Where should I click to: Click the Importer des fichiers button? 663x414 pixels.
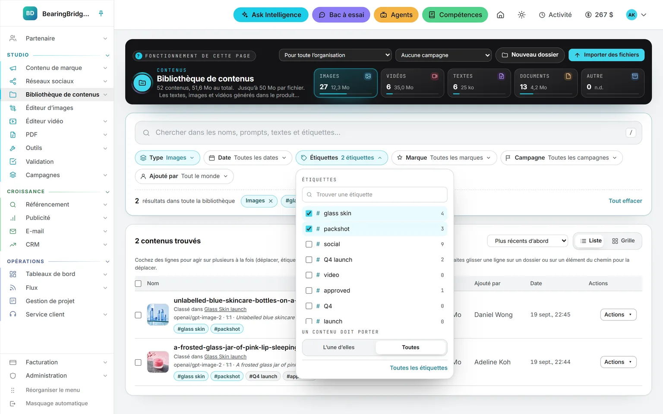point(606,55)
